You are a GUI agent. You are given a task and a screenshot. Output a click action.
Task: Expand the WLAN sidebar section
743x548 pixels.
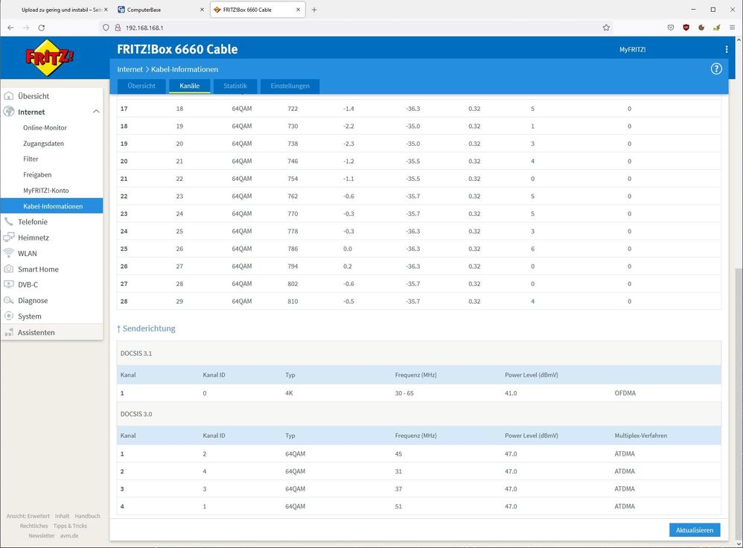coord(27,253)
